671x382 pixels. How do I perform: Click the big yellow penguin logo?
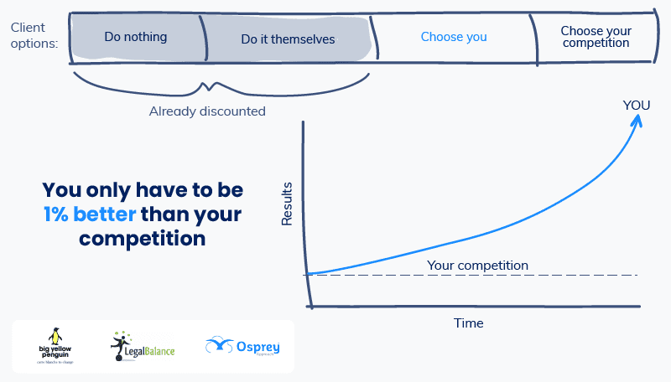(x=55, y=346)
